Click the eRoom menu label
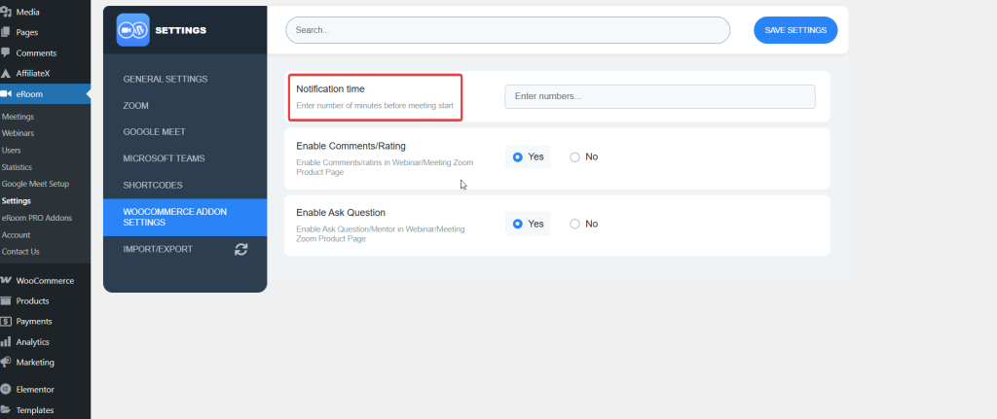This screenshot has width=997, height=419. coord(29,94)
